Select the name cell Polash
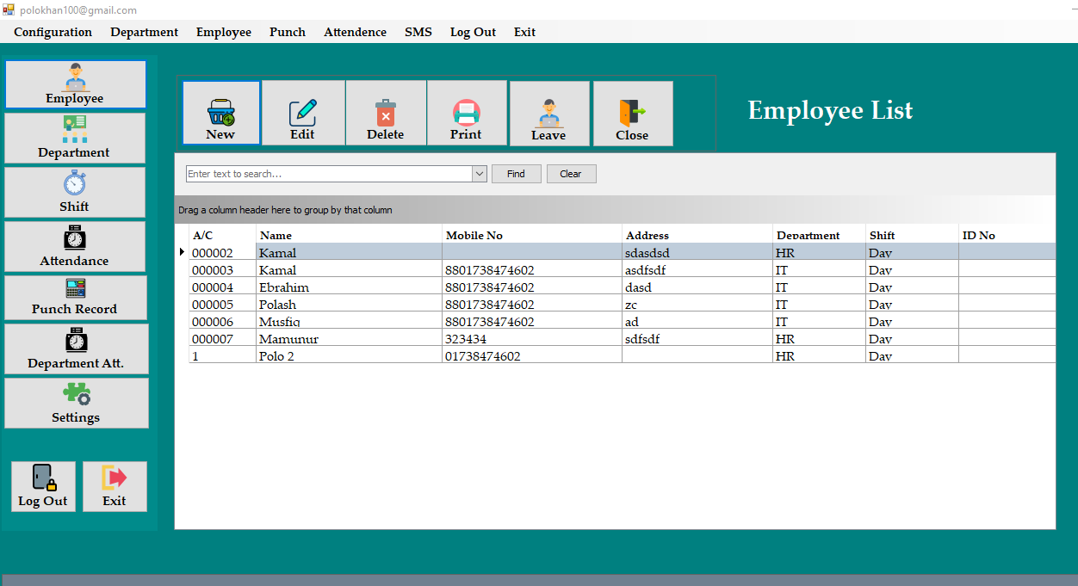This screenshot has width=1078, height=586. pos(349,304)
